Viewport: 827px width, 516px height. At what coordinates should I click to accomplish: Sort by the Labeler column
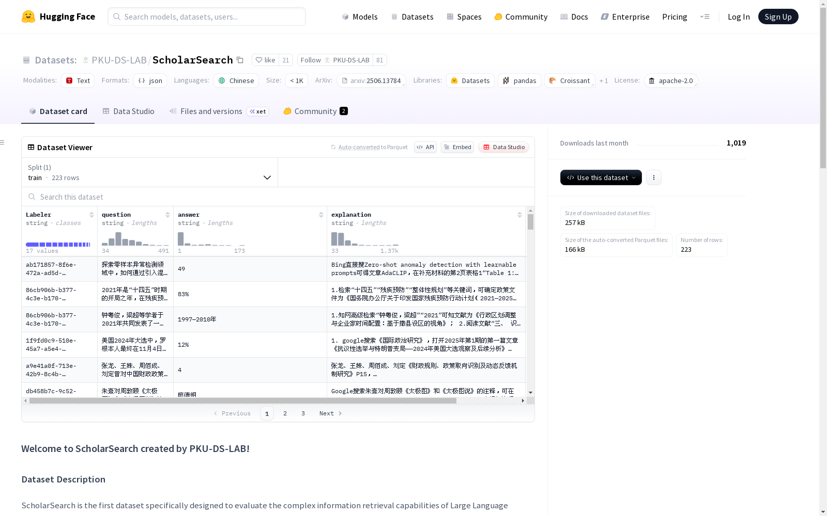[91, 215]
